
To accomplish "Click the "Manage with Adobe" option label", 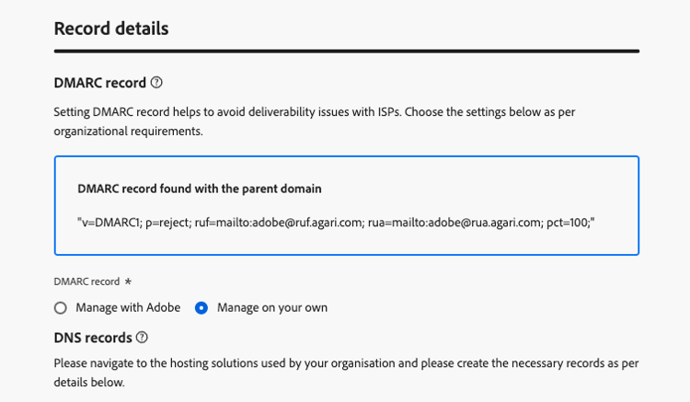I will [x=128, y=308].
